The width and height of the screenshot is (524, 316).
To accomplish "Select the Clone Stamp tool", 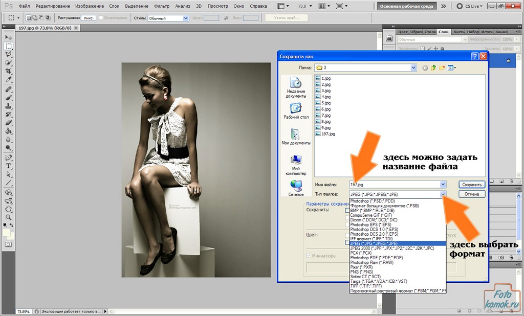I will pos(9,106).
